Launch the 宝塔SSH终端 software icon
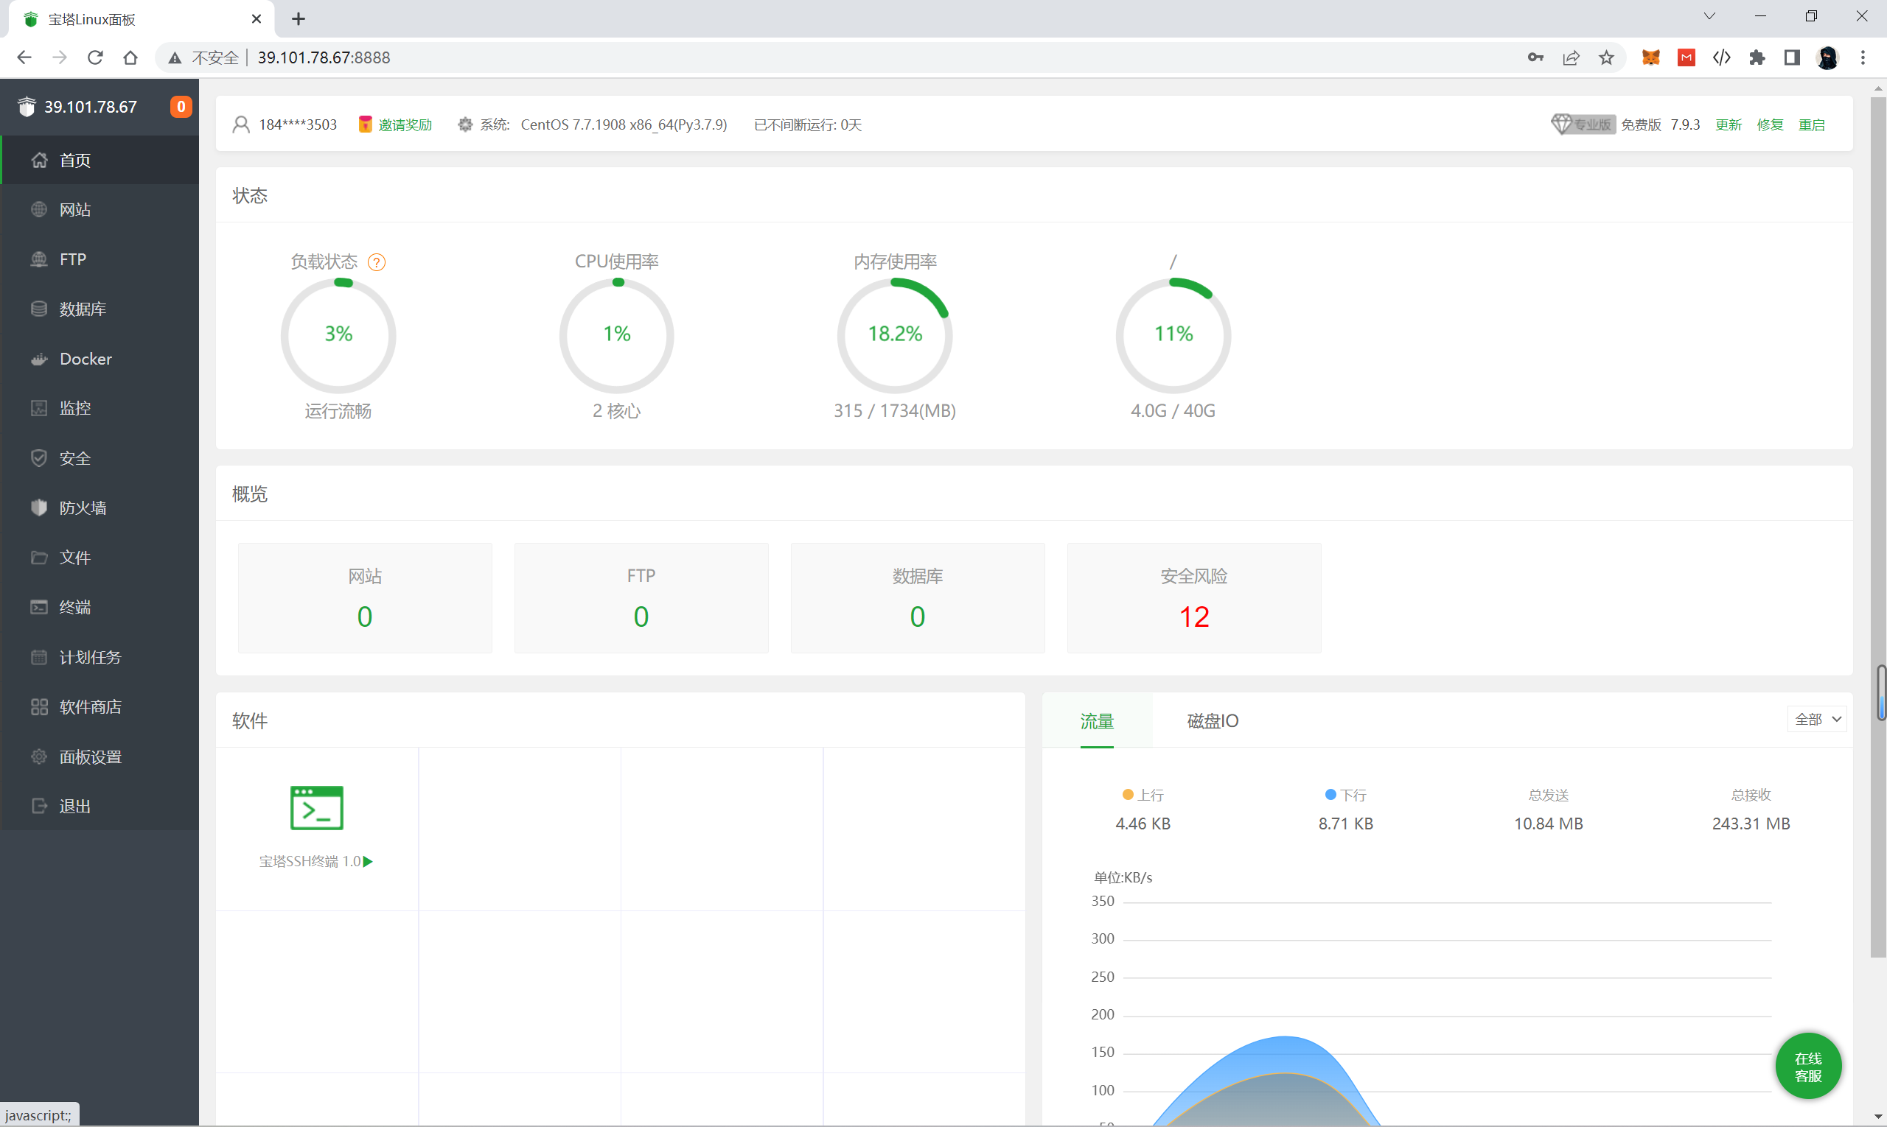This screenshot has height=1127, width=1887. tap(316, 808)
